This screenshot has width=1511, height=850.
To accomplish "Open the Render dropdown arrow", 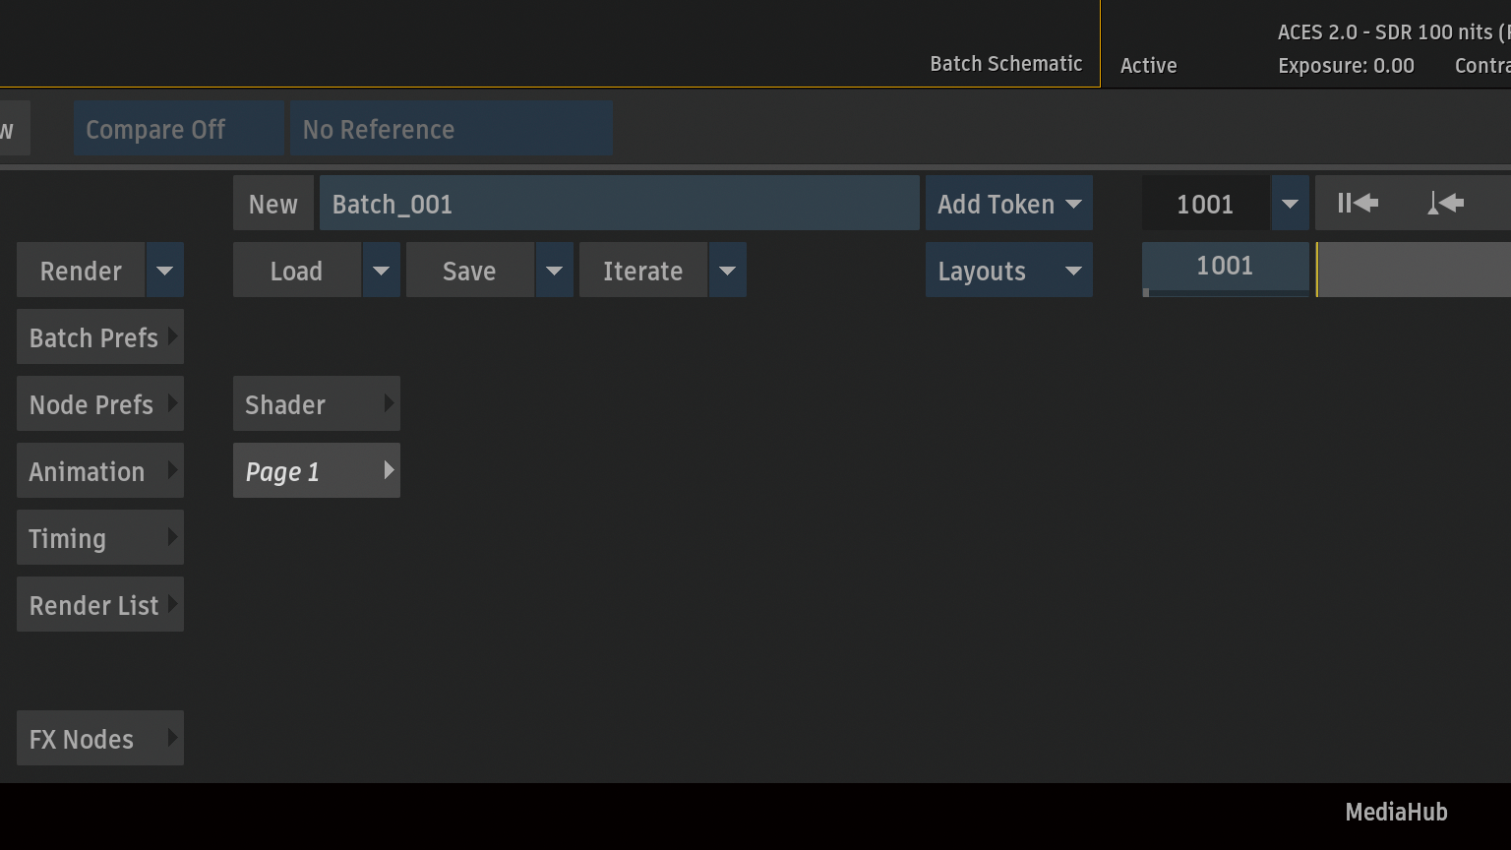I will 165,271.
